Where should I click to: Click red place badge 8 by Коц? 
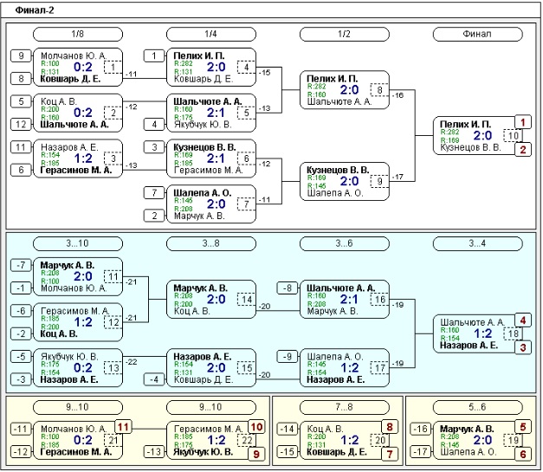[390, 427]
